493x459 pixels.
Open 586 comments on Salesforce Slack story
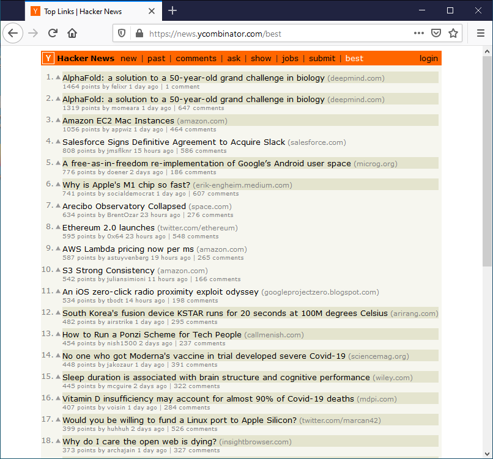pos(204,151)
